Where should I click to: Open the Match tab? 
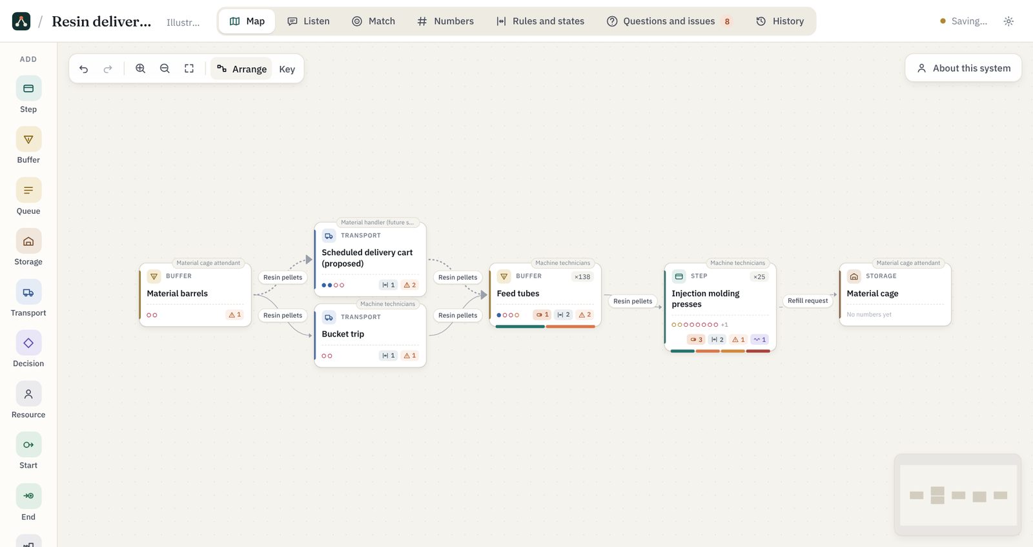pyautogui.click(x=373, y=21)
